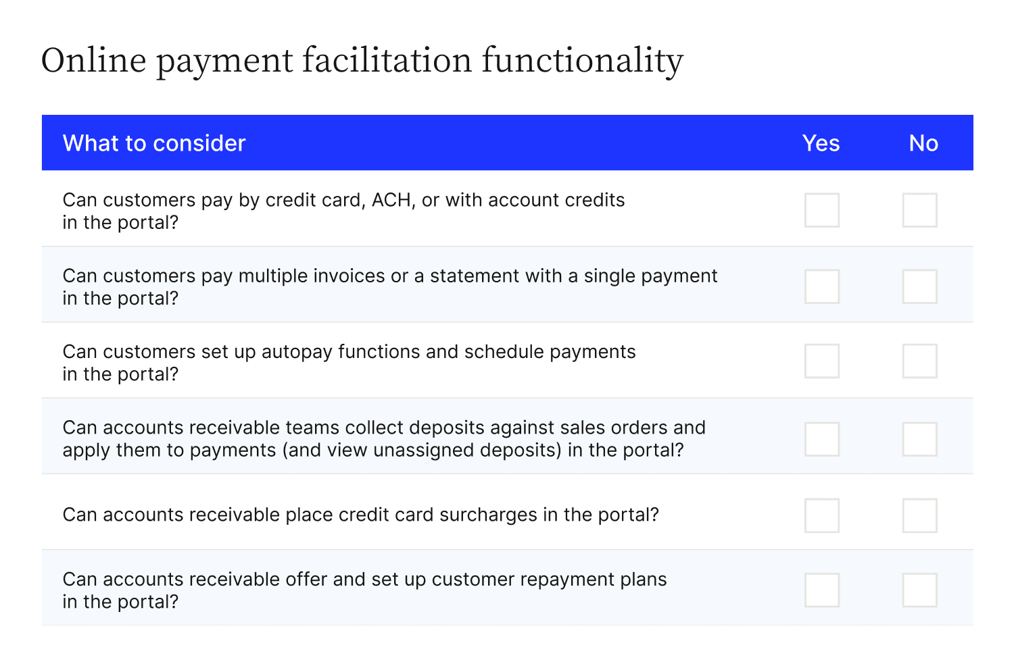Tick No for customer repayment plans

pos(919,590)
